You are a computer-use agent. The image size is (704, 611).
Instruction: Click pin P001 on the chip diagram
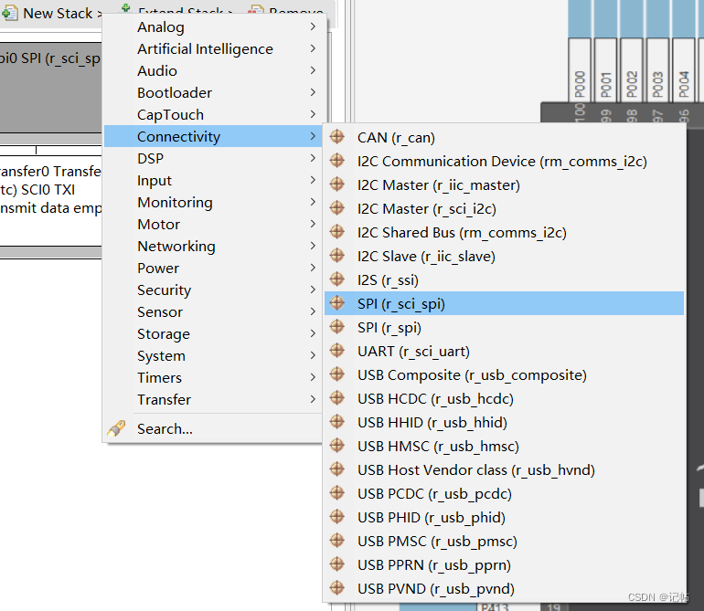tap(605, 69)
